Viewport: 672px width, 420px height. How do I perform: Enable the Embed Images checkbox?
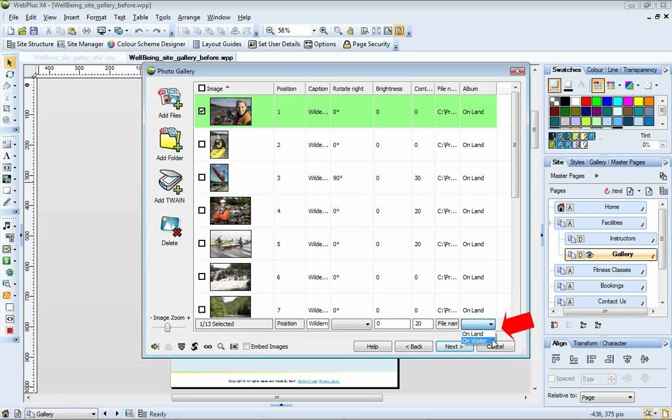pyautogui.click(x=246, y=346)
